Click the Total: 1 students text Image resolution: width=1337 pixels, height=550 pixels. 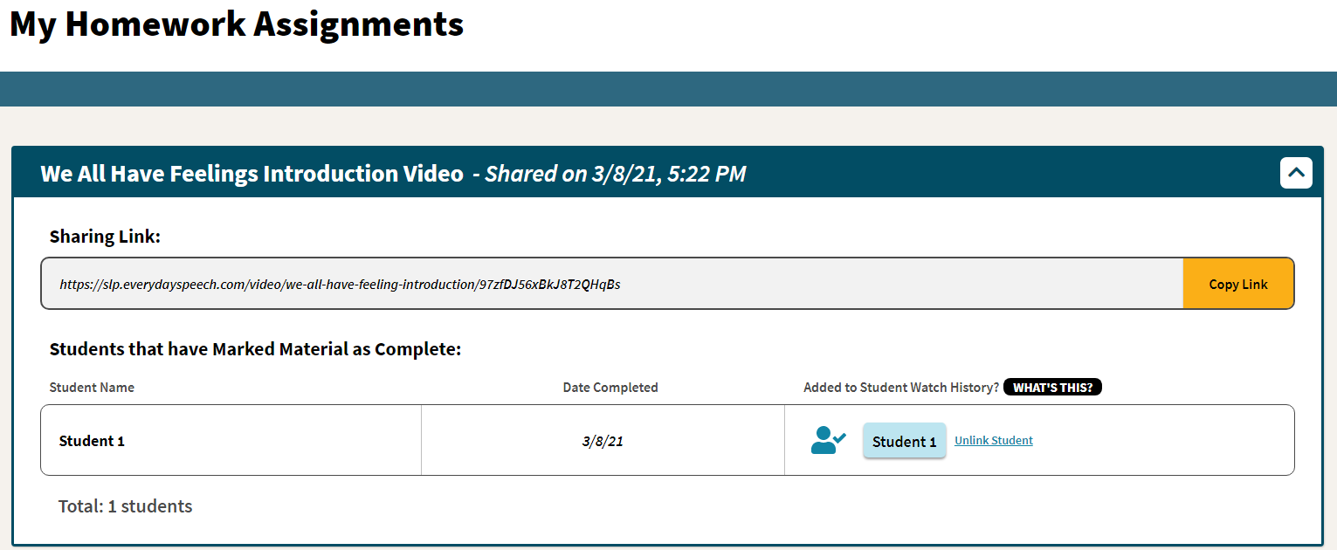coord(125,506)
